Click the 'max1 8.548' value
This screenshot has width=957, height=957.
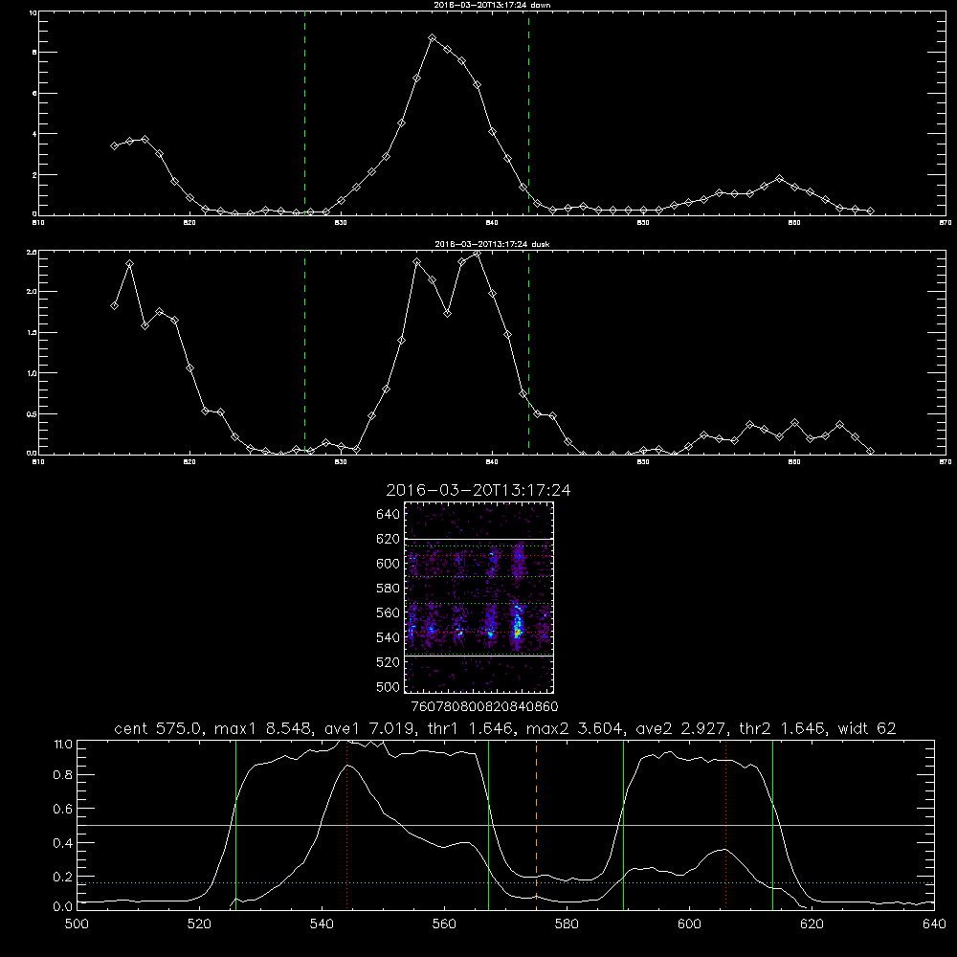click(265, 728)
